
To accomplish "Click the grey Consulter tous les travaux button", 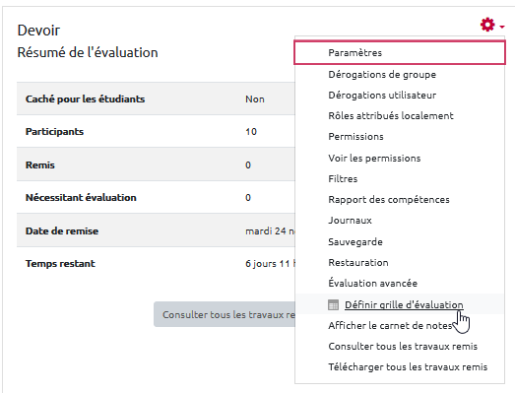I will [225, 314].
